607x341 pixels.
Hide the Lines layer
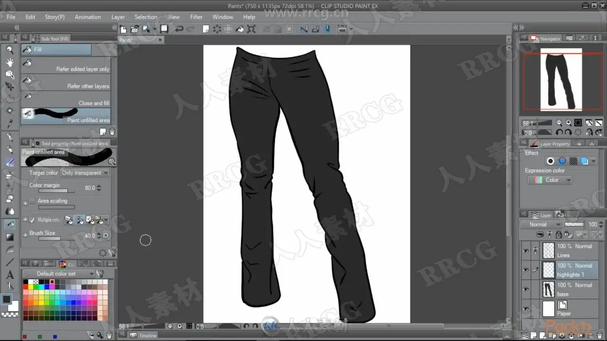[525, 251]
